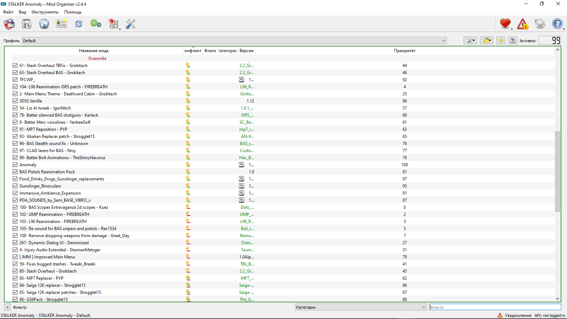Viewport: 567px width, 319px height.
Task: Open the executables gears icon
Action: click(x=96, y=24)
